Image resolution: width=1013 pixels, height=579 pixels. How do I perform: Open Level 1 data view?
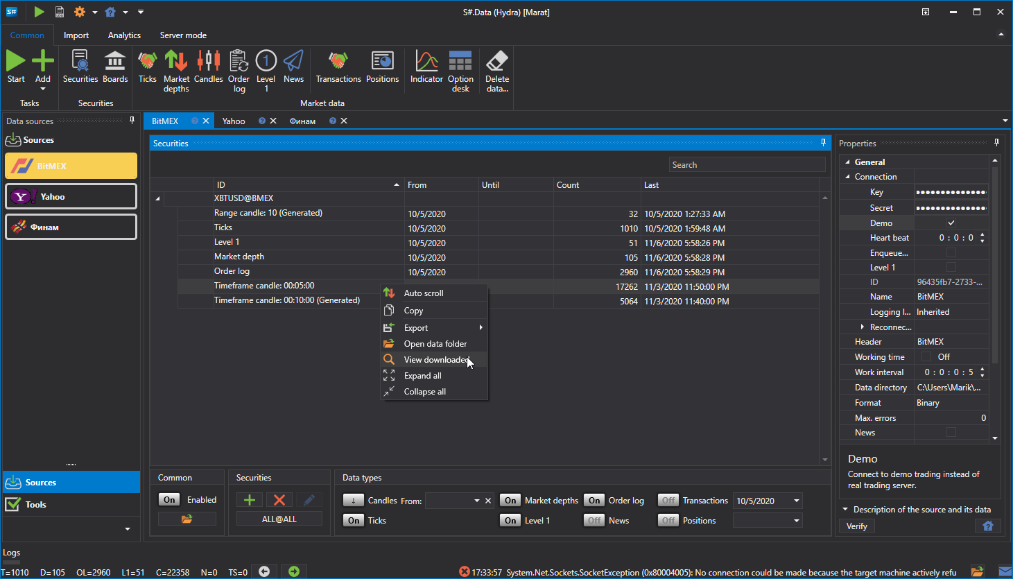266,61
